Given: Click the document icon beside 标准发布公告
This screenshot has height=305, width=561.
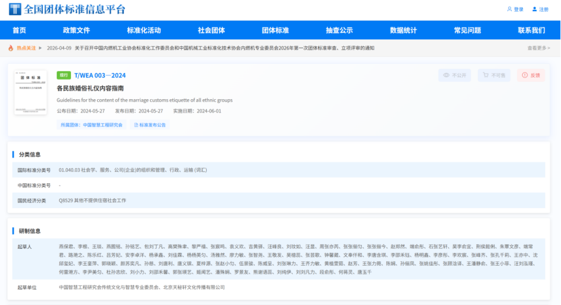Looking at the screenshot, I should [x=136, y=125].
